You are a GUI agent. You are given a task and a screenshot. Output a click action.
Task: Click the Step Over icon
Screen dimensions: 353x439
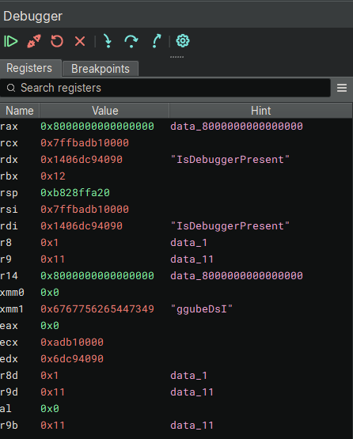(131, 41)
